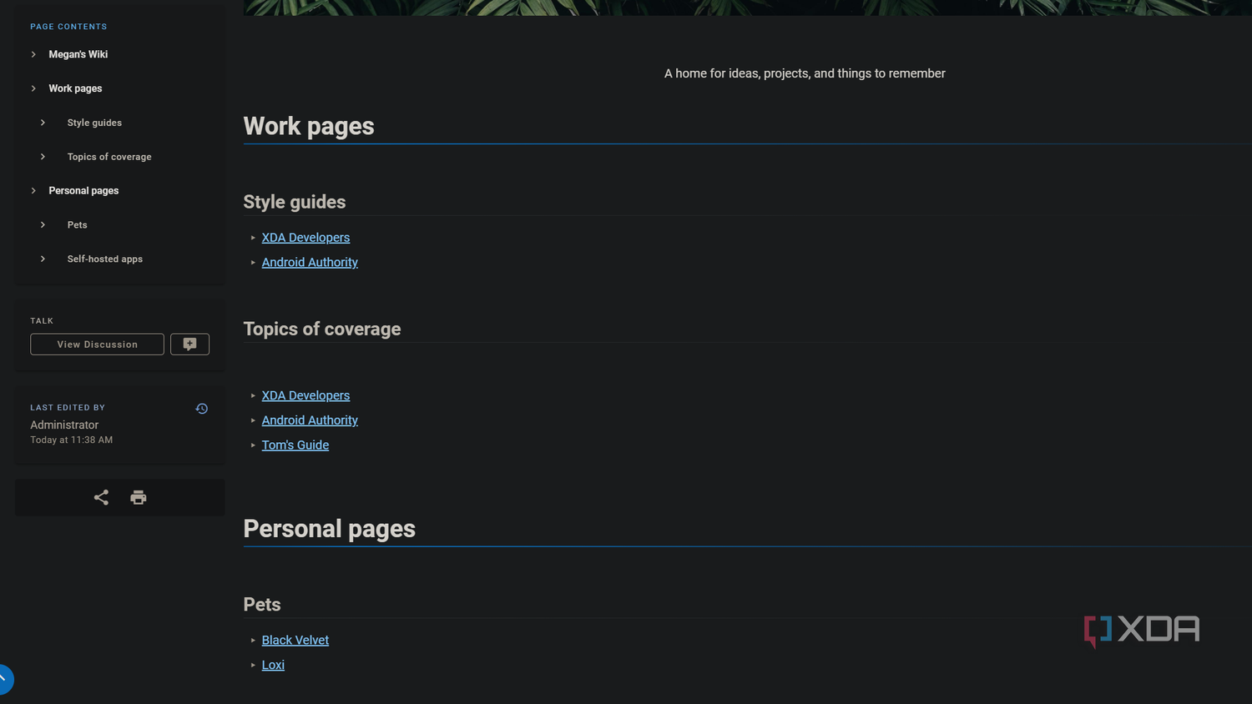Jump to Work pages in page contents

75,88
